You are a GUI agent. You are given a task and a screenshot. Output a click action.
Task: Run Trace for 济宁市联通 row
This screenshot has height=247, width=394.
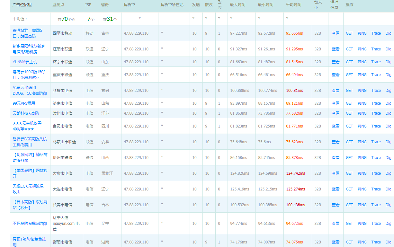pos(376,62)
